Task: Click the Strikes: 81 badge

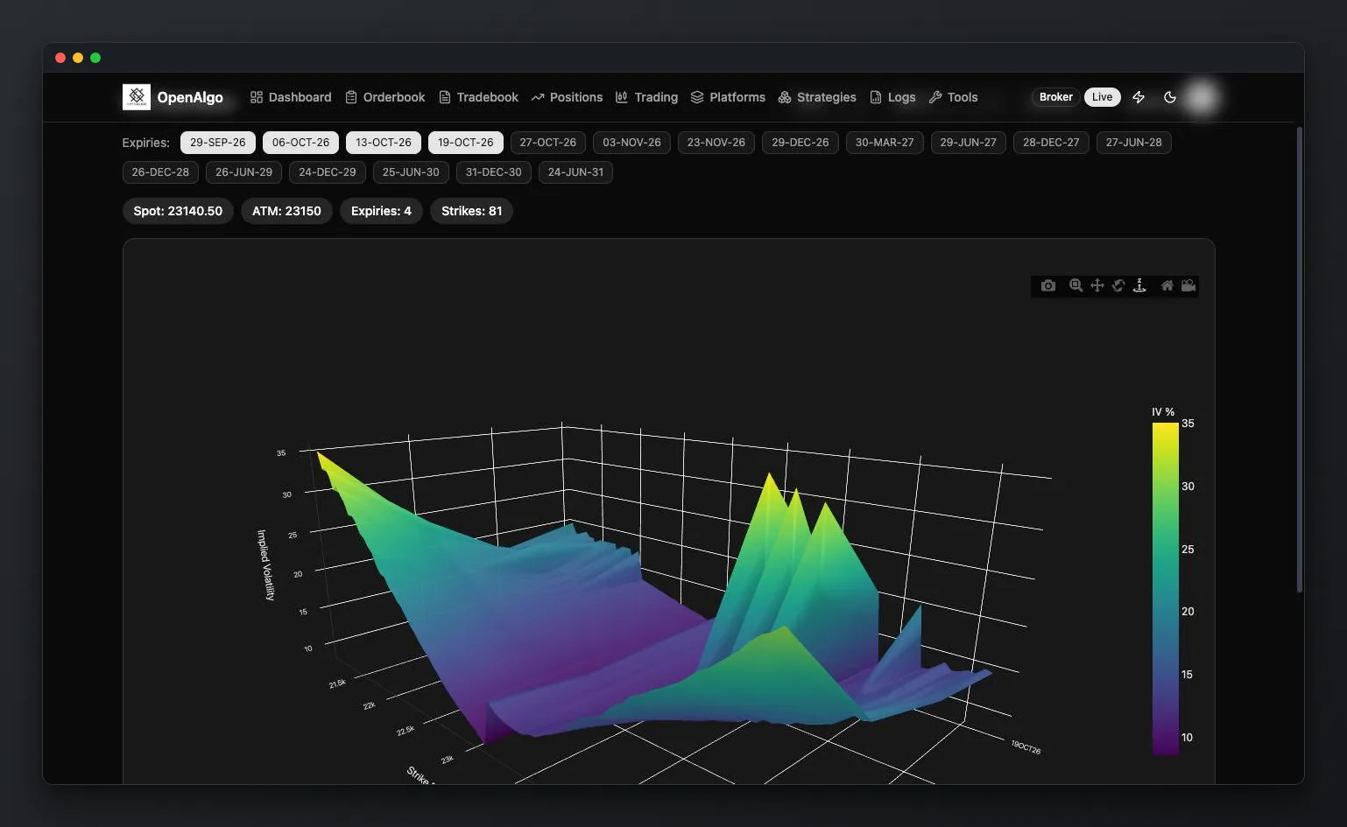Action: click(x=472, y=211)
